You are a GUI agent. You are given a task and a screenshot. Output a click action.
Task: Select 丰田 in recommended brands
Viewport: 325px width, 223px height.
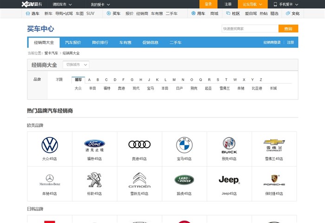click(92, 88)
